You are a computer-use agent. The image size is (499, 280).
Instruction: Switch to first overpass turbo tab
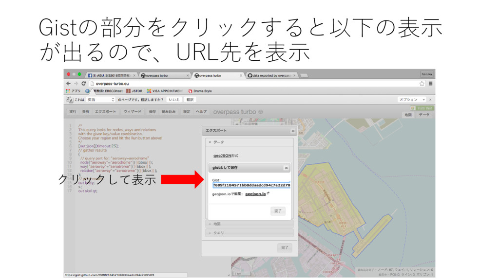click(x=165, y=75)
